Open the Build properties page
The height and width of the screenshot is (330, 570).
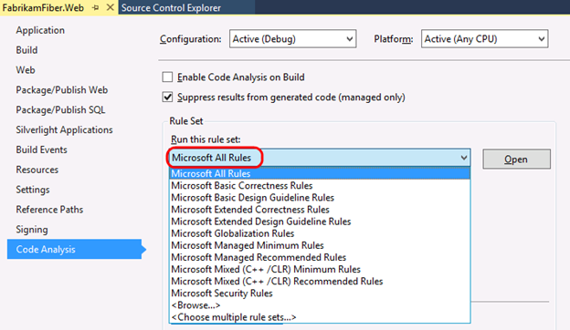(x=26, y=50)
